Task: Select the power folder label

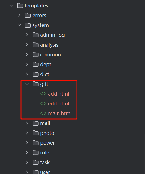Action: coord(47,143)
